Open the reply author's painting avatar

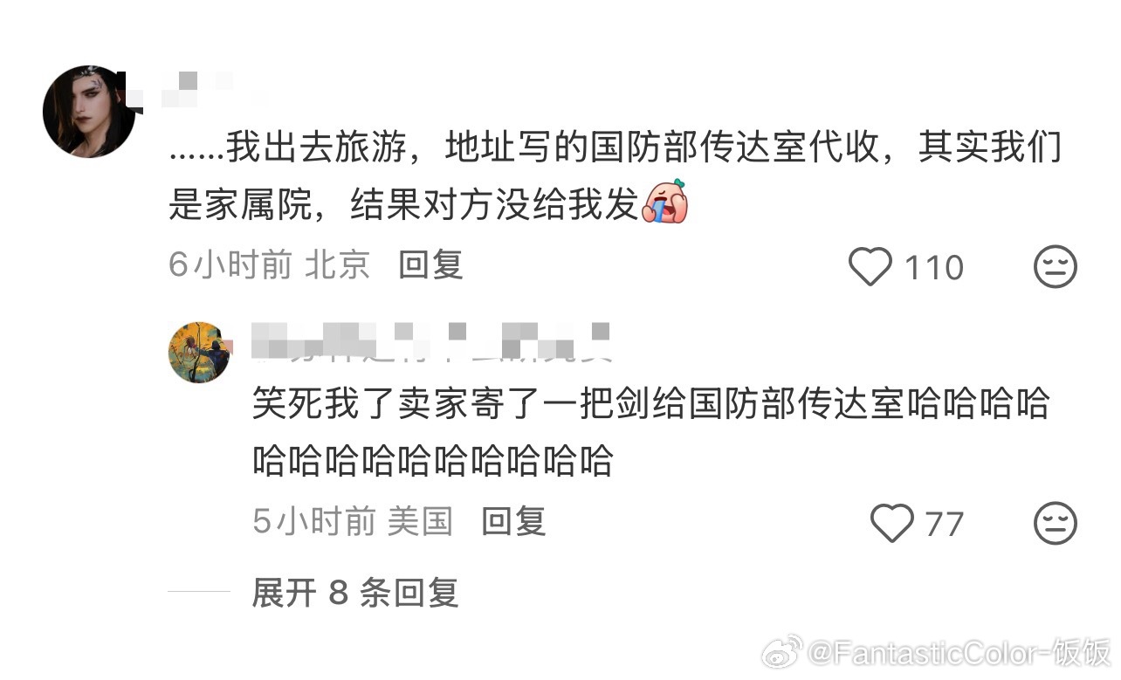pyautogui.click(x=199, y=352)
